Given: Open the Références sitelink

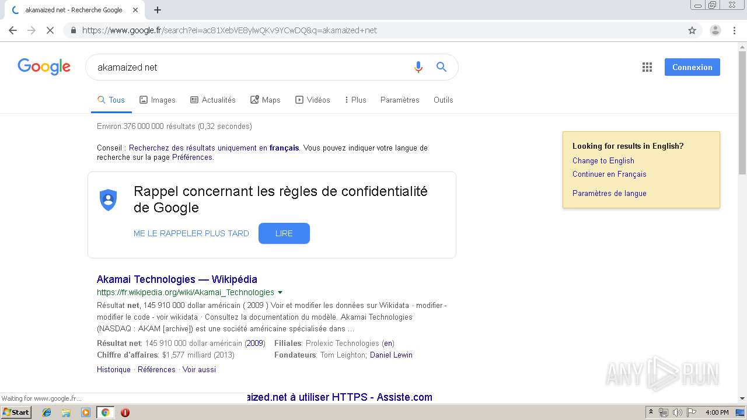Looking at the screenshot, I should 156,369.
